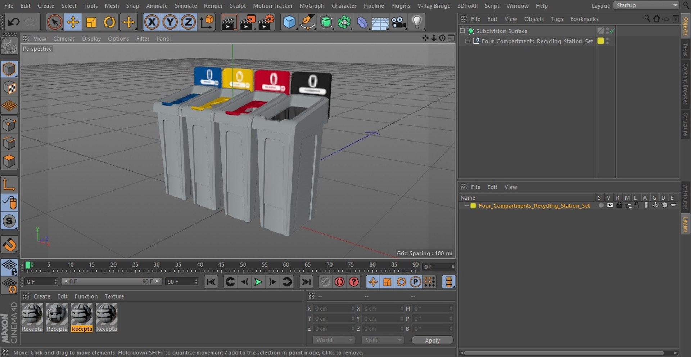This screenshot has height=357, width=691.
Task: Activate the Move tool in top toolbar
Action: pyautogui.click(x=73, y=22)
